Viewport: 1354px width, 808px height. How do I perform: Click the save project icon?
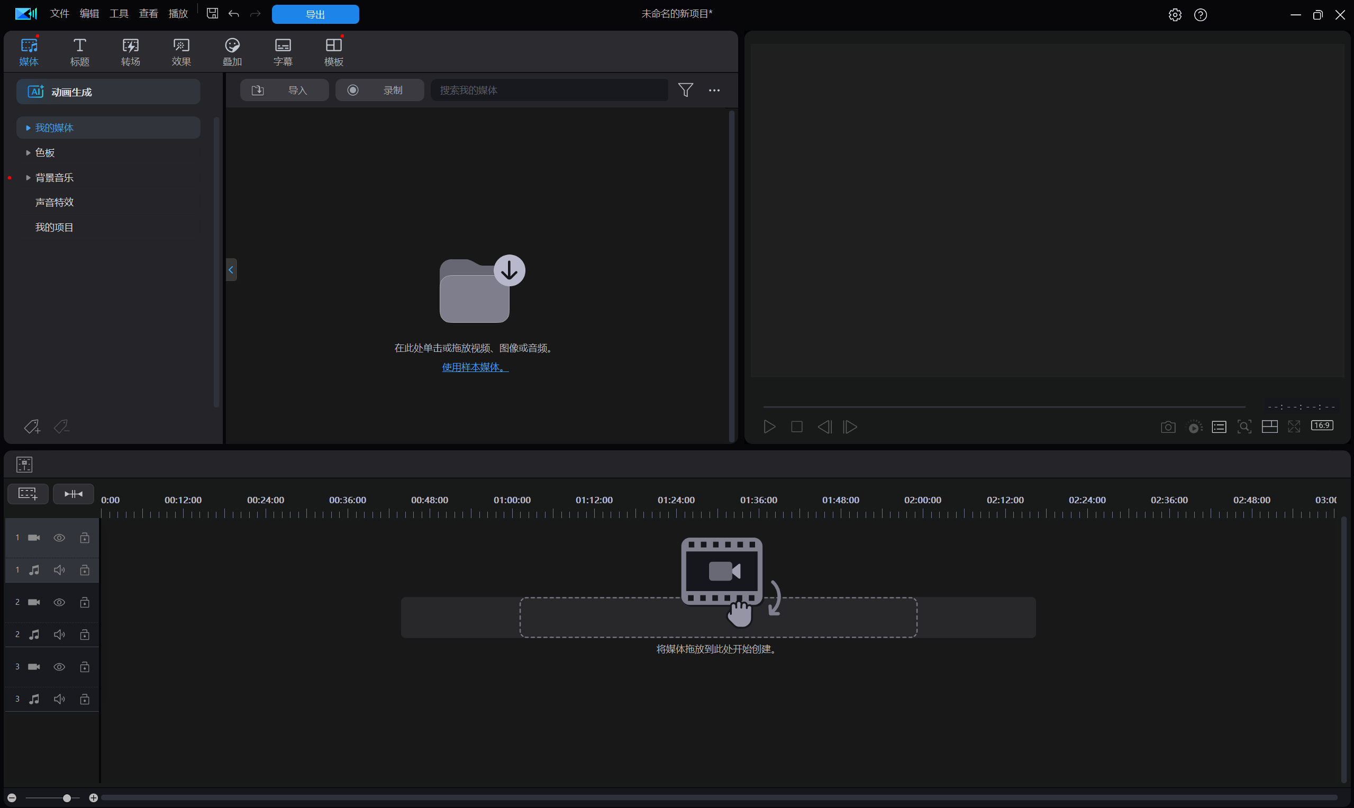coord(212,14)
